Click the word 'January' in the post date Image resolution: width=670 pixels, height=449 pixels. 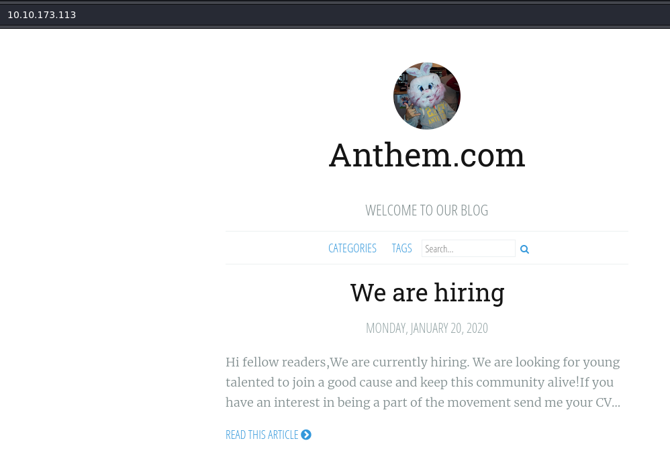pos(436,328)
